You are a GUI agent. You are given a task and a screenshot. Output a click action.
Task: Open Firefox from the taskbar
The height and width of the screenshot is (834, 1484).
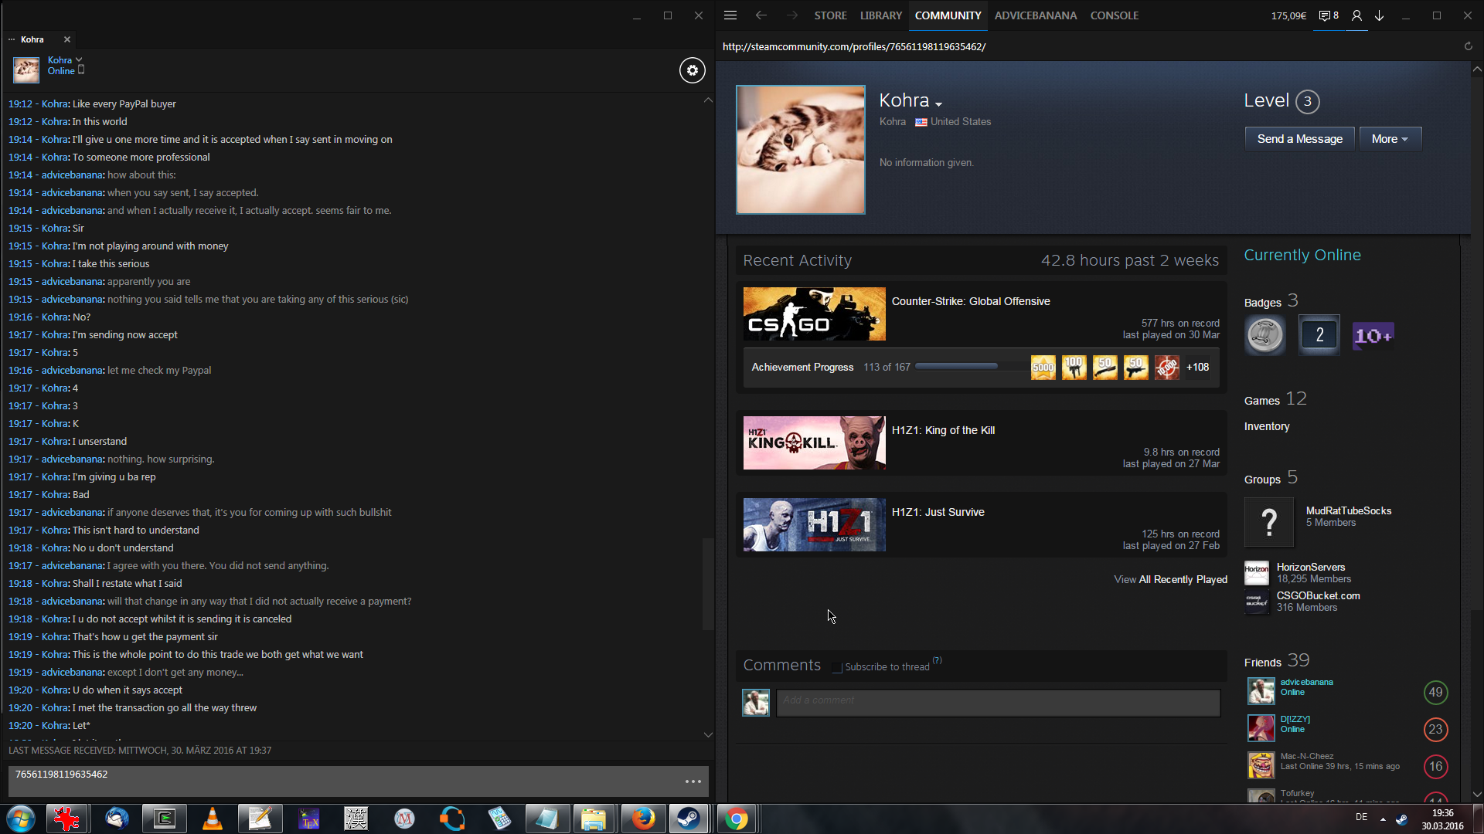click(x=642, y=819)
